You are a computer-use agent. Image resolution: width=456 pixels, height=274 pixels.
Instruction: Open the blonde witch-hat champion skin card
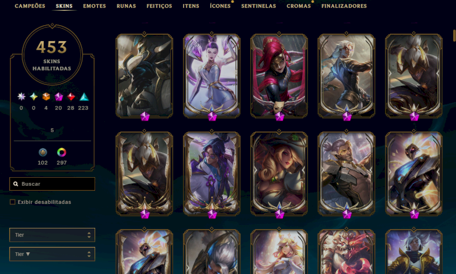[x=279, y=174]
